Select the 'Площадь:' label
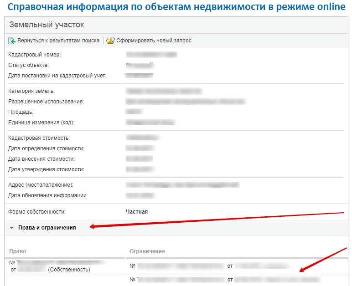Viewport: 352px width, 286px height. point(21,112)
